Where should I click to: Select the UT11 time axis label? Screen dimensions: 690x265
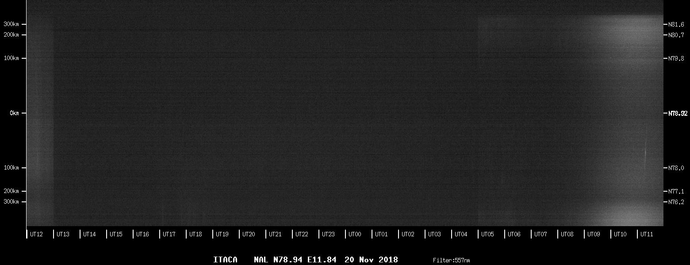pyautogui.click(x=647, y=235)
